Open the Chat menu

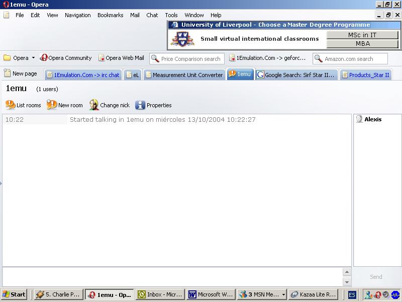152,15
